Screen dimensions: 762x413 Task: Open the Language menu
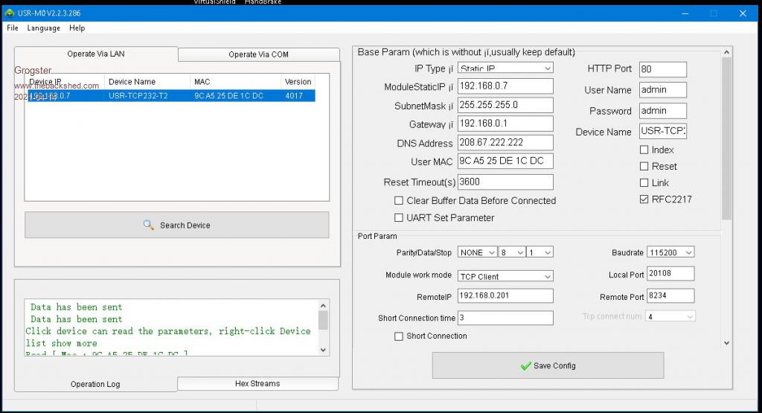pos(44,28)
